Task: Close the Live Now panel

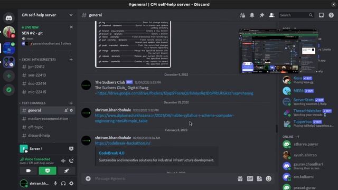Action: click(71, 27)
